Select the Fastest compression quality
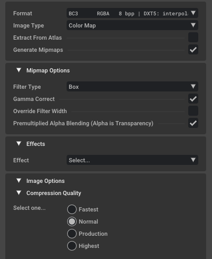Image resolution: width=212 pixels, height=259 pixels. tap(72, 209)
